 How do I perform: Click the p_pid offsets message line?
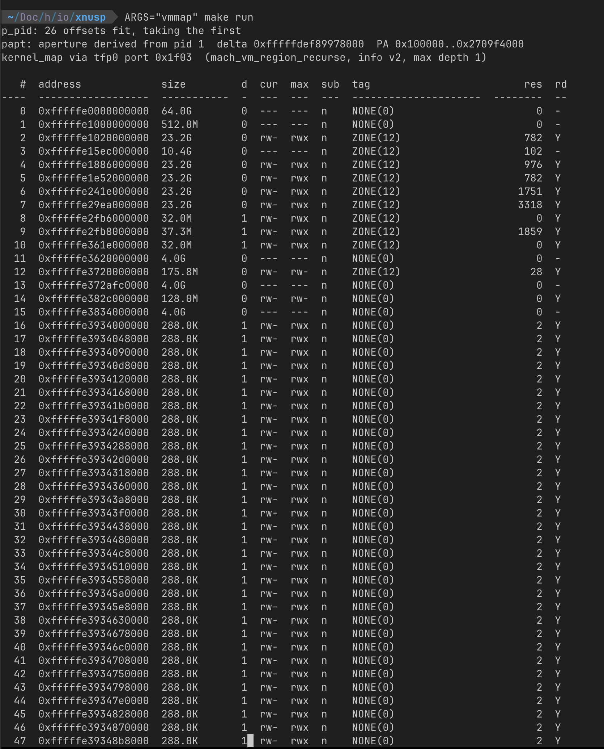click(x=121, y=30)
